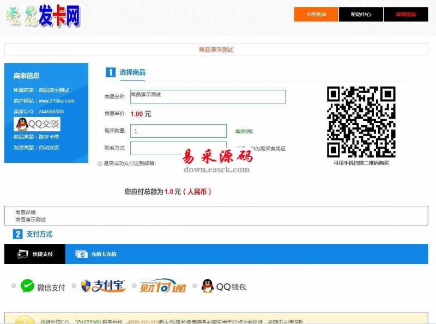Select the 充值卡充值 payment tab
436x324 pixels.
click(96, 254)
